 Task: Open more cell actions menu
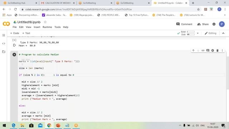tap(222, 51)
